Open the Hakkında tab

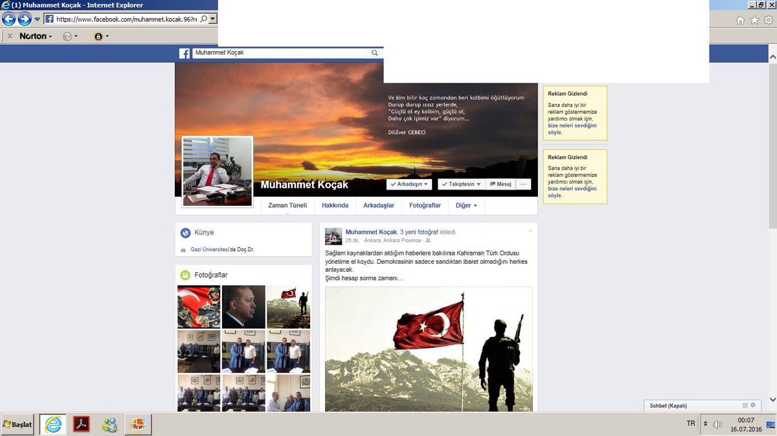[335, 206]
